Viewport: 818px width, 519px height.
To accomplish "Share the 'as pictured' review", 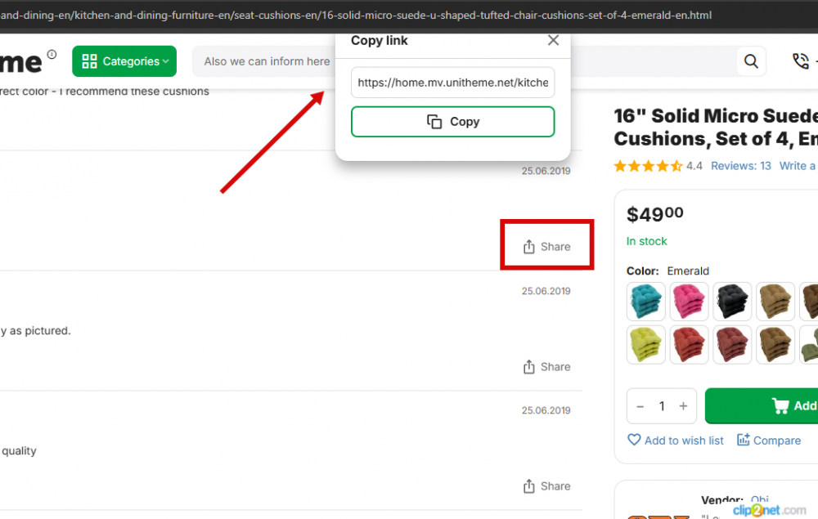I will click(x=546, y=367).
